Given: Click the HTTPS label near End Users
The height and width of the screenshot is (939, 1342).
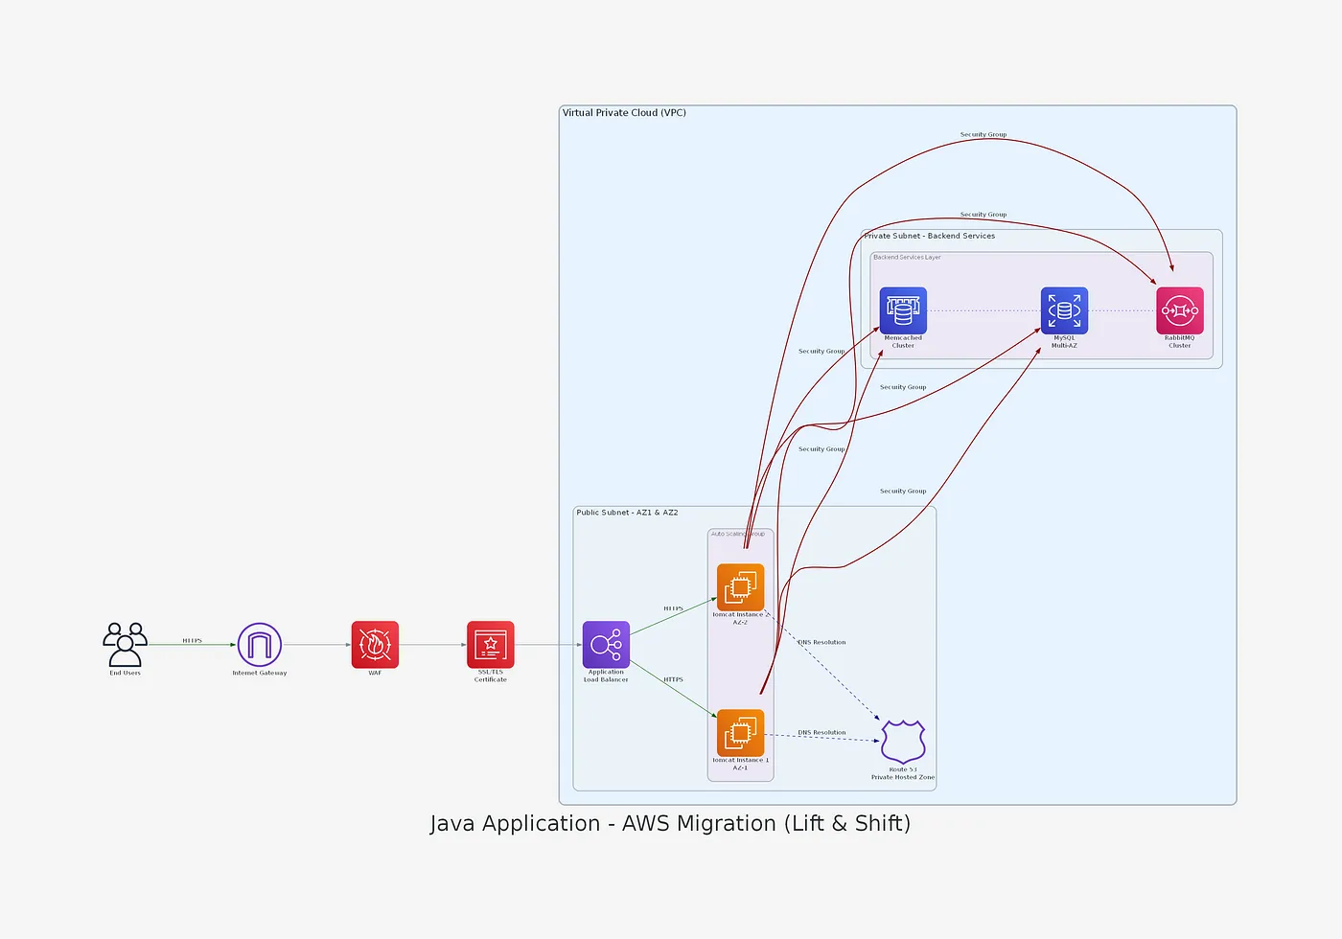Looking at the screenshot, I should [193, 640].
